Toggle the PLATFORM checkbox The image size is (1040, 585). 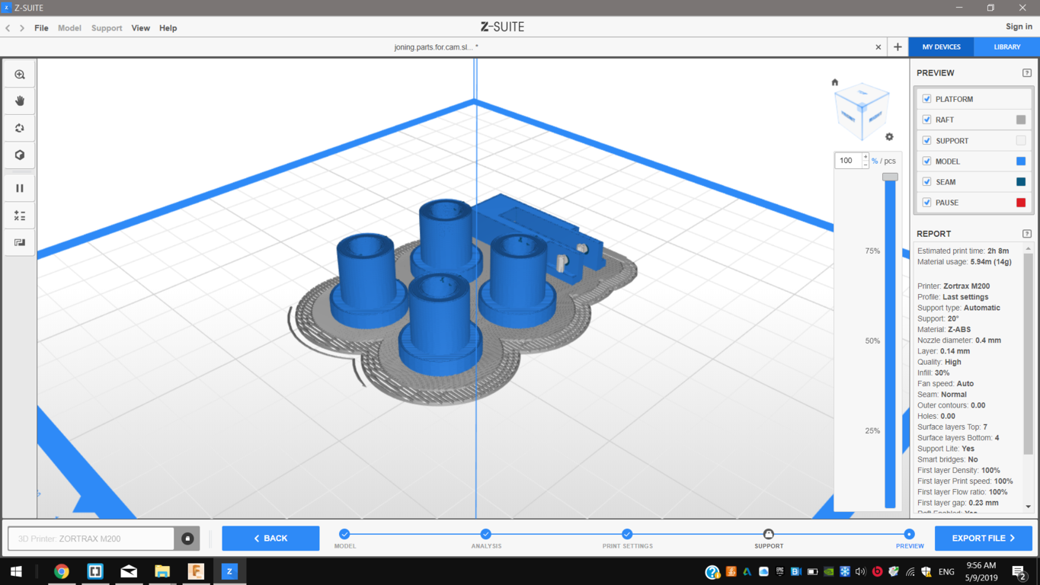[927, 99]
